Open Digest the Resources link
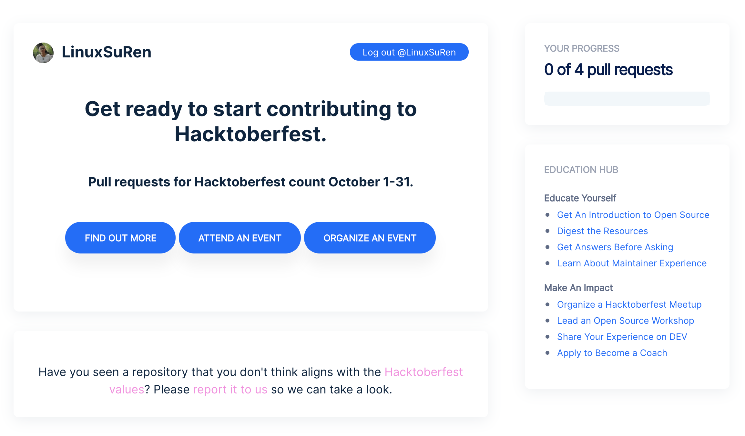This screenshot has height=436, width=745. 602,231
